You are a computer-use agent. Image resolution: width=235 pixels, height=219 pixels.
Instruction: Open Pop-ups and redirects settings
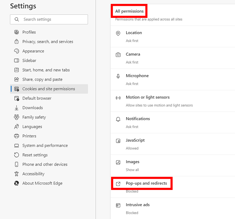[146, 184]
